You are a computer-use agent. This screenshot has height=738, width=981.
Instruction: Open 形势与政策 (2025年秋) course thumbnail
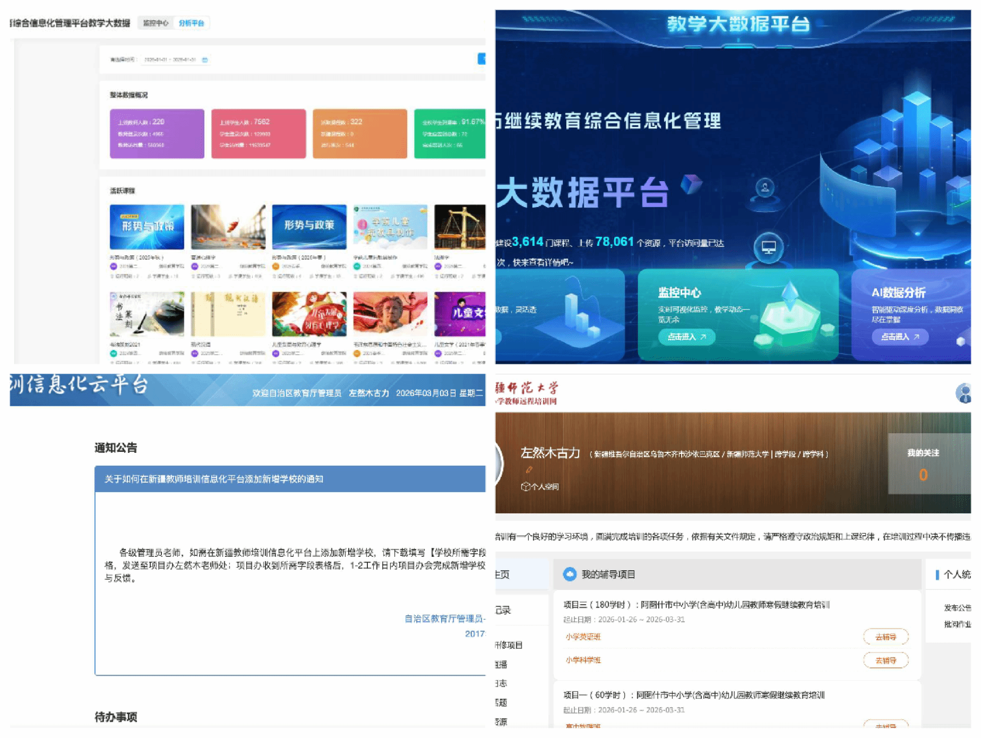147,227
